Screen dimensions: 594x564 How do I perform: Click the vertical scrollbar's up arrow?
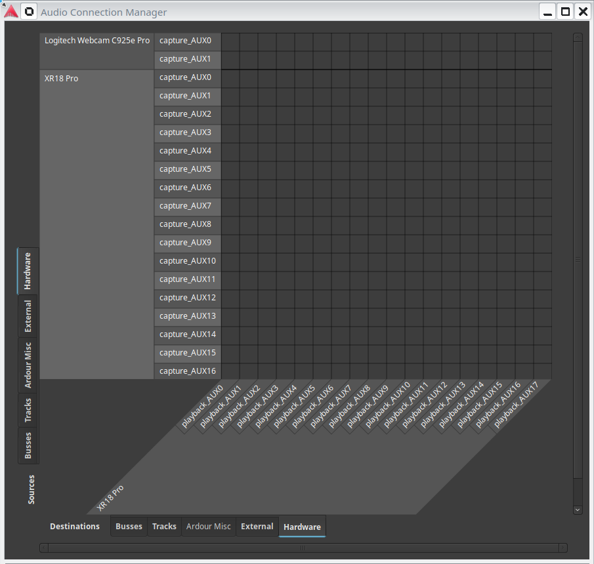578,38
